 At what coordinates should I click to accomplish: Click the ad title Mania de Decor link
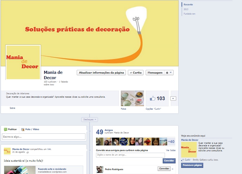click(x=190, y=140)
